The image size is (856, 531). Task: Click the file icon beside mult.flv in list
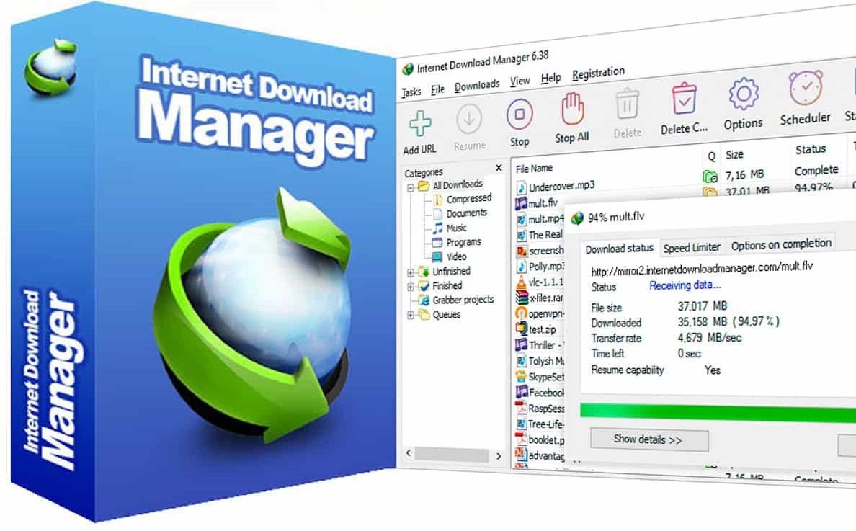[x=521, y=204]
